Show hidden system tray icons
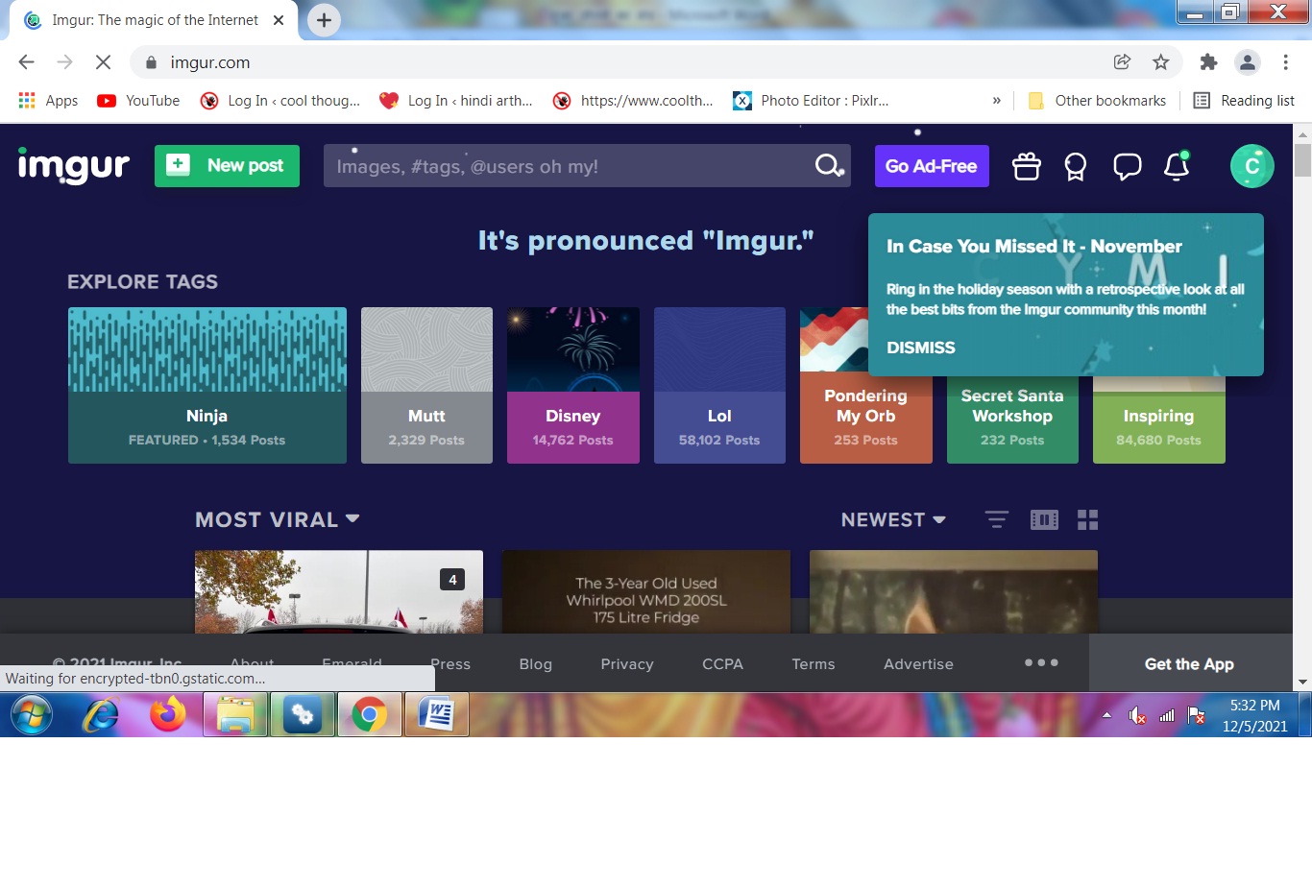The image size is (1312, 887). point(1106,715)
